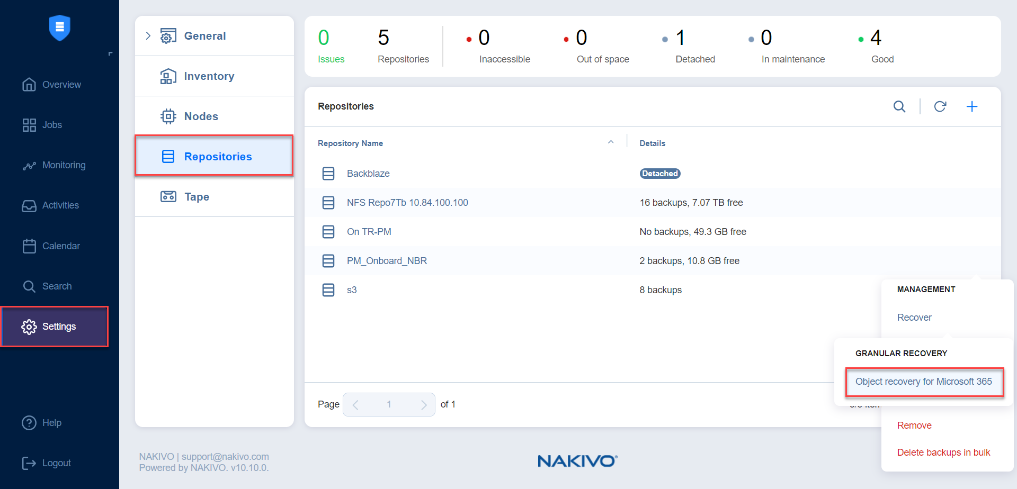The height and width of the screenshot is (489, 1017).
Task: Click 'No backups, 49.3 GB free' text
Action: click(x=693, y=232)
